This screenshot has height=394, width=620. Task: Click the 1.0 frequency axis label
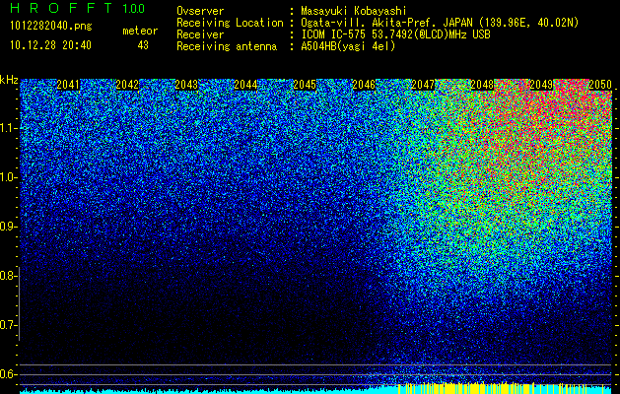pos(8,177)
